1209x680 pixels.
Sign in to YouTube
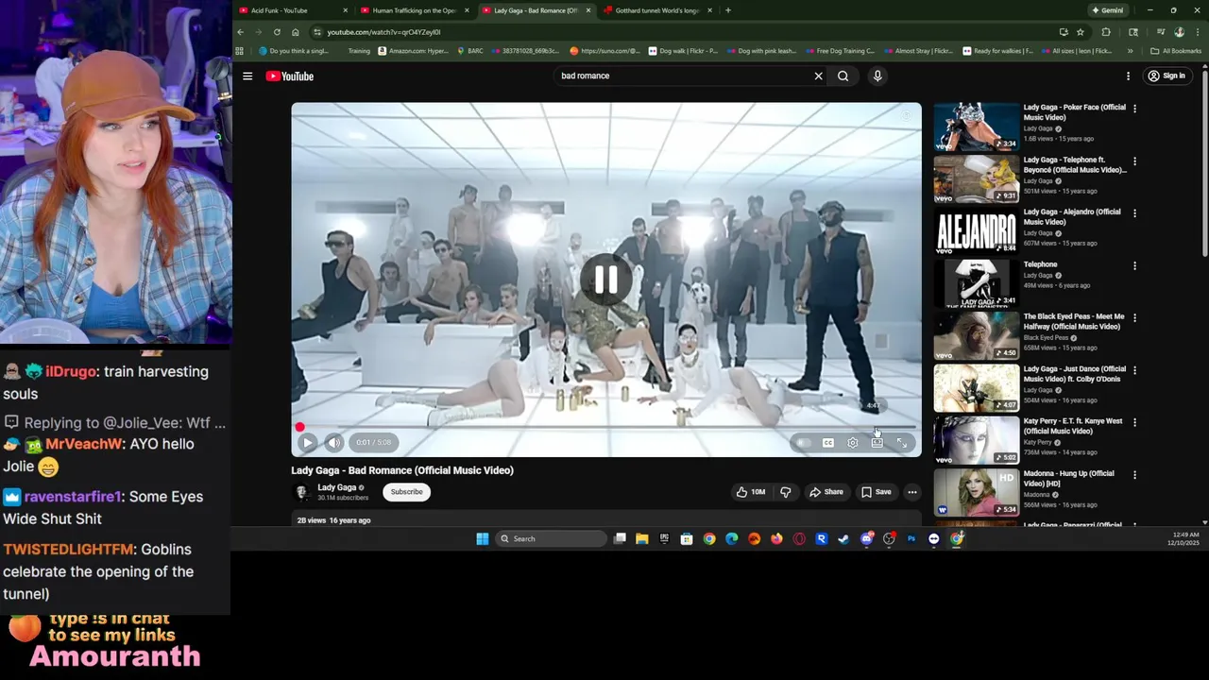pos(1166,76)
